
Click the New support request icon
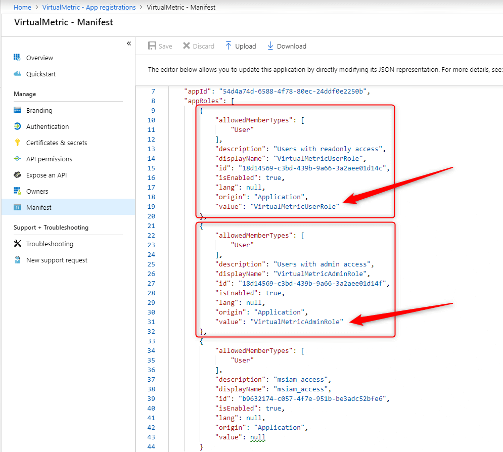pyautogui.click(x=17, y=260)
